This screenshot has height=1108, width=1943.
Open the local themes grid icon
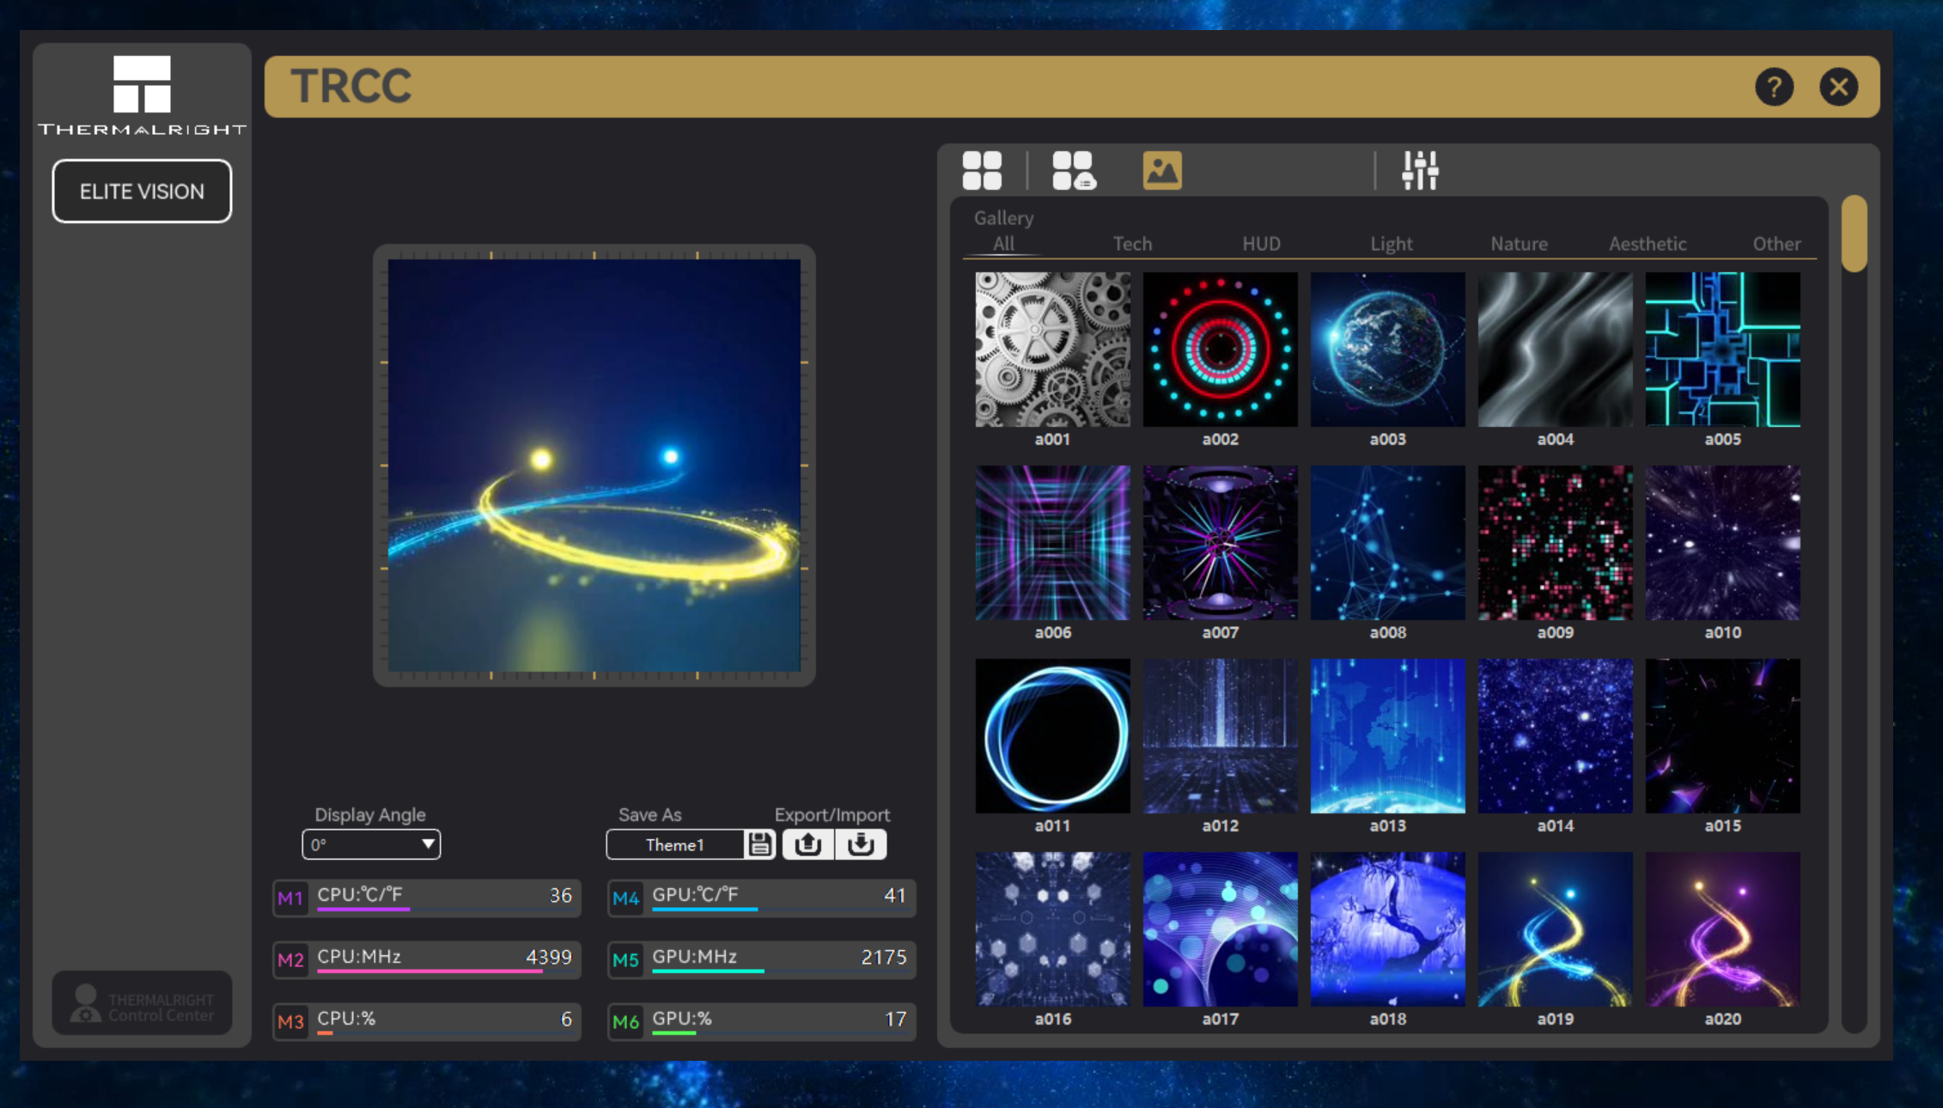982,170
